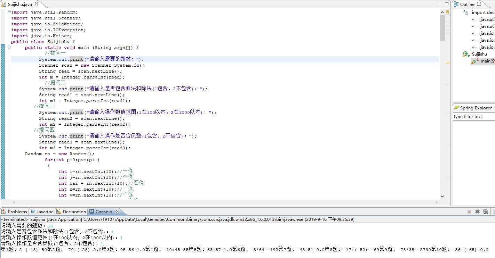
Task: Select import declarations in Outline
Action: point(483,12)
